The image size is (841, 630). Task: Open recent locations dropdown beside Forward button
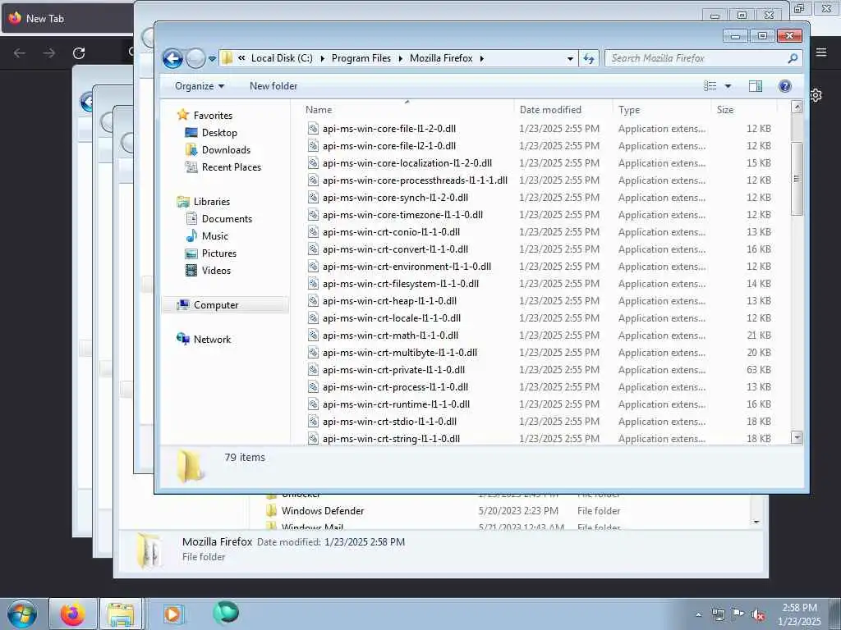(213, 58)
